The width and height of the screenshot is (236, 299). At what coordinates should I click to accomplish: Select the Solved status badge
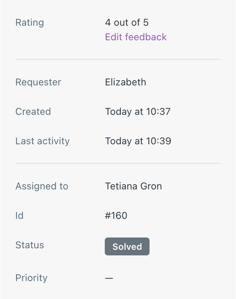click(x=127, y=246)
